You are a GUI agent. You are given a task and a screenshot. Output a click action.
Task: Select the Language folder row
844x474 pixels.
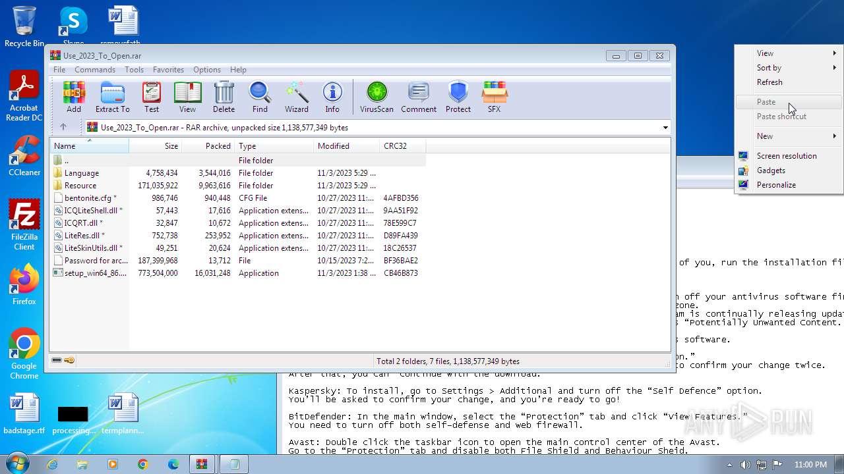238,173
